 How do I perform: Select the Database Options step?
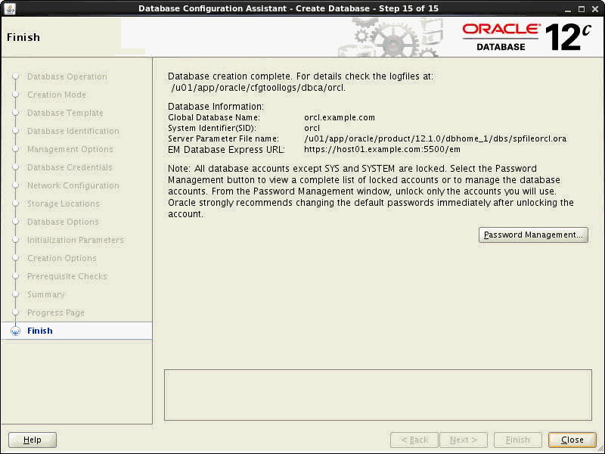click(x=63, y=222)
